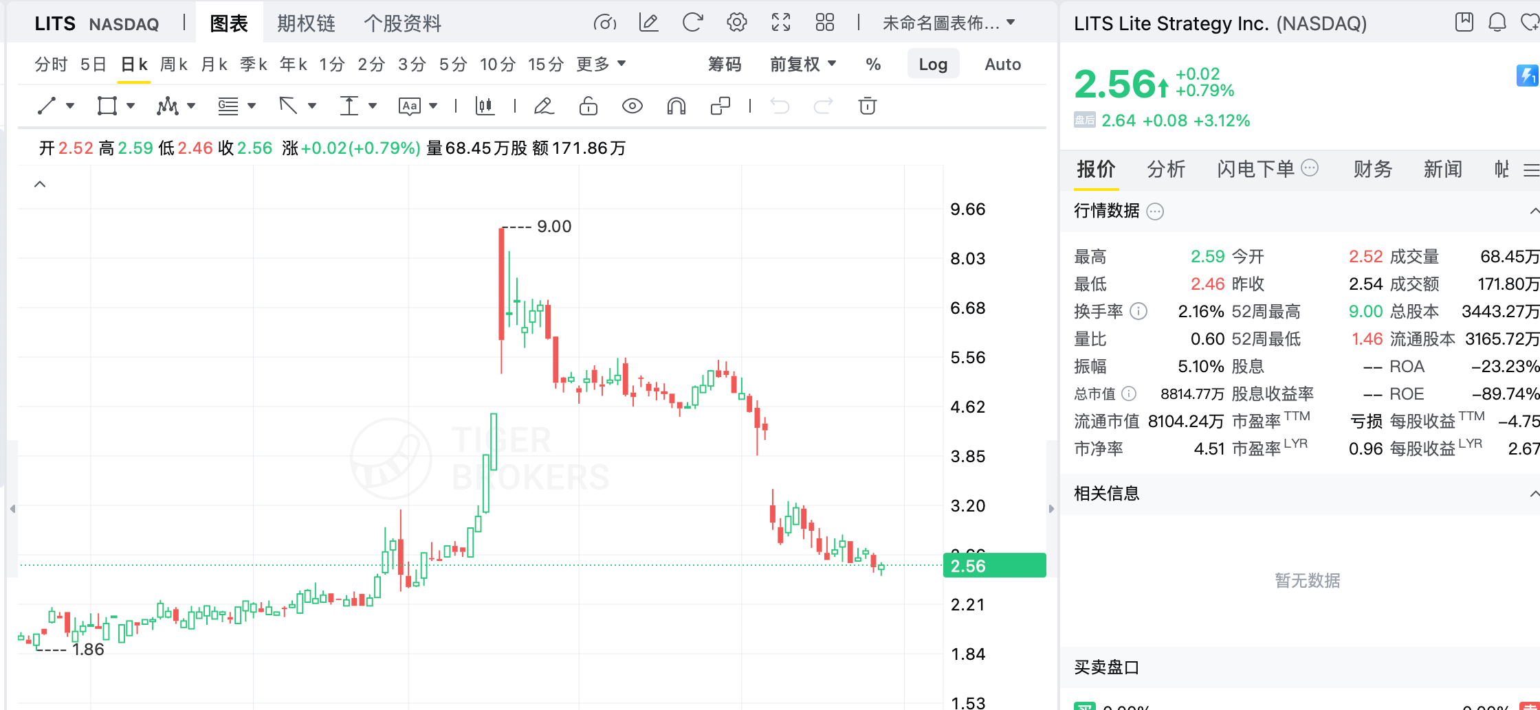Screen dimensions: 1540x710
Task: Open the 更多 timeframe dropdown
Action: [x=602, y=65]
